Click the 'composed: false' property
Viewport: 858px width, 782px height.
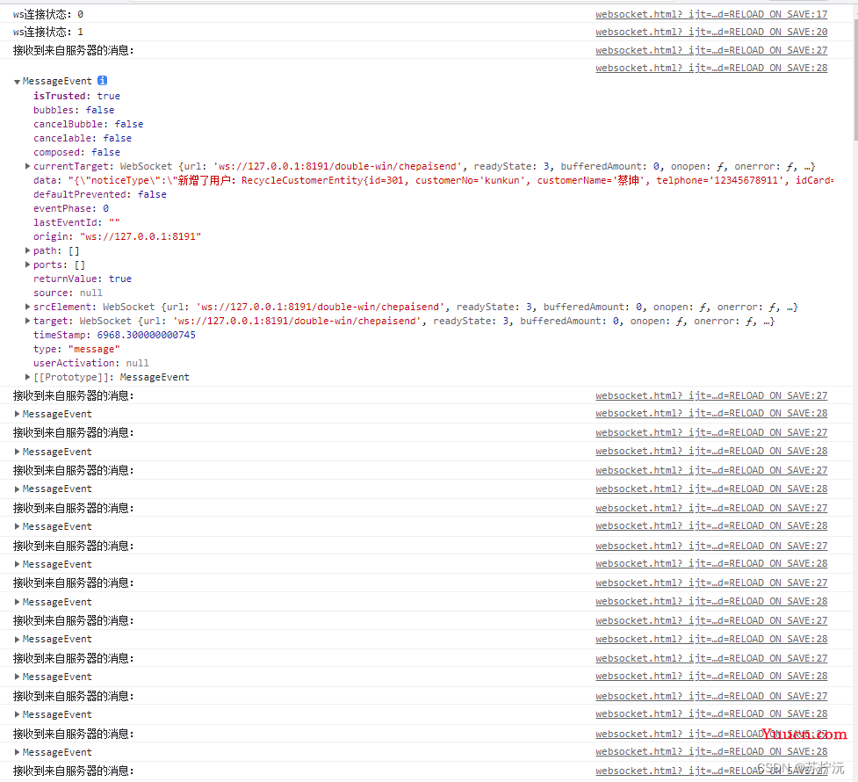click(x=76, y=152)
